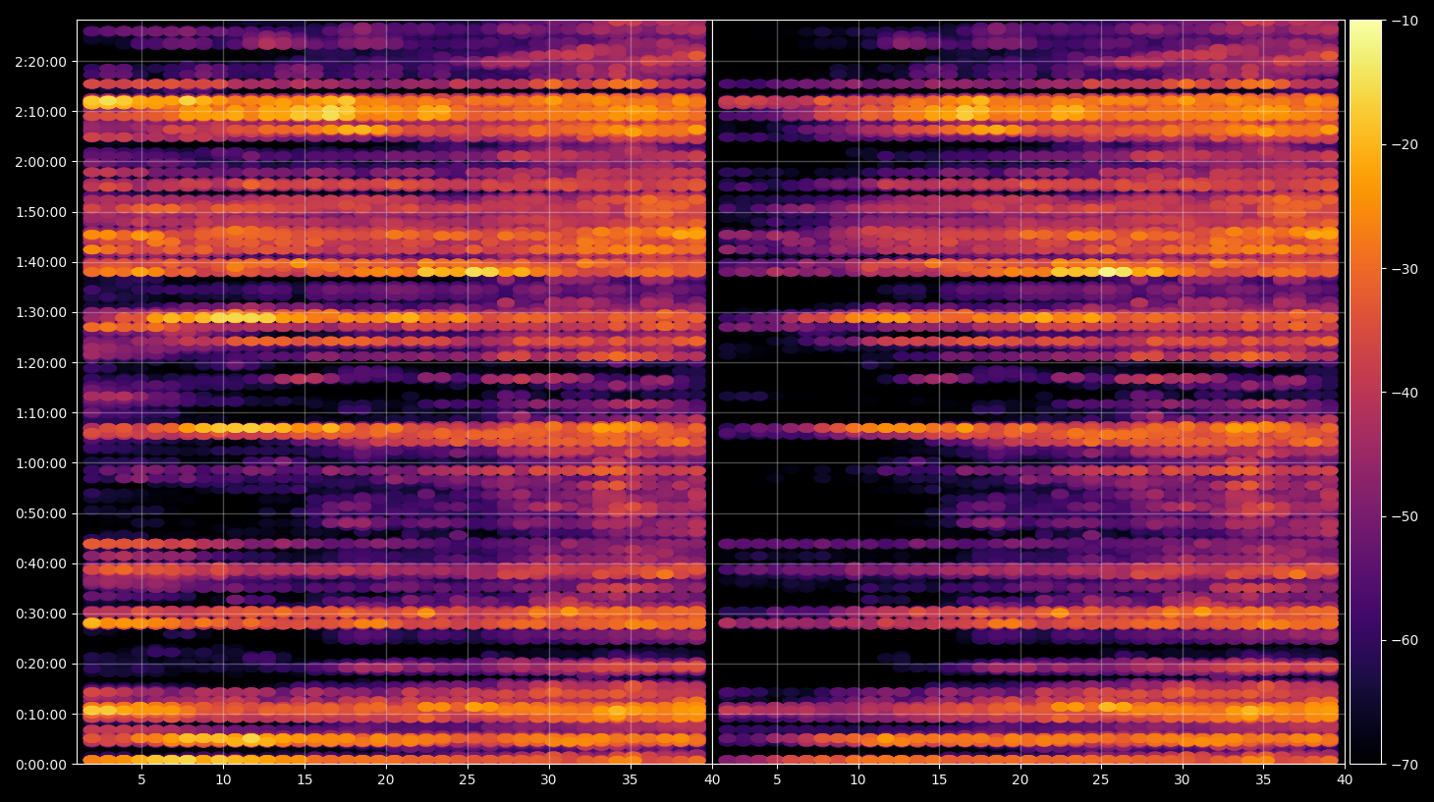Image resolution: width=1434 pixels, height=802 pixels.
Task: Select the −40 colorbar scale value
Action: (1405, 393)
